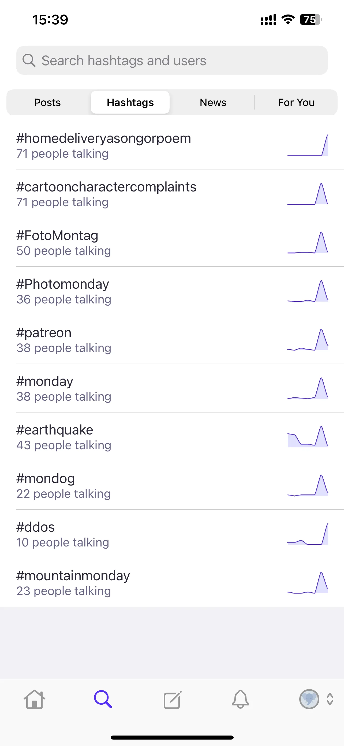The image size is (344, 746).
Task: View the #FotoMontag trend sparkline chart
Action: point(308,243)
